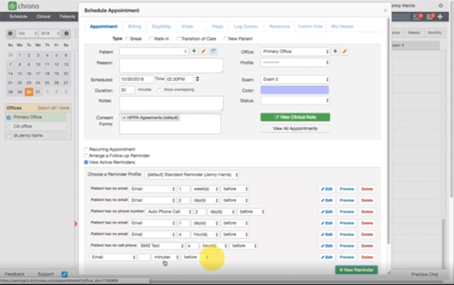Open the Exam dropdown showing Exam 2
Image resolution: width=454 pixels, height=285 pixels.
pos(295,79)
